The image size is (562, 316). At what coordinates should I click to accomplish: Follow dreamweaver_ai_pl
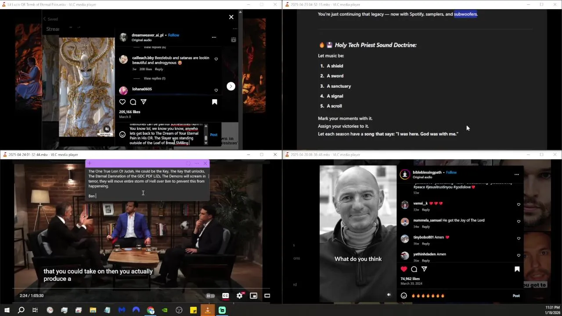click(173, 35)
